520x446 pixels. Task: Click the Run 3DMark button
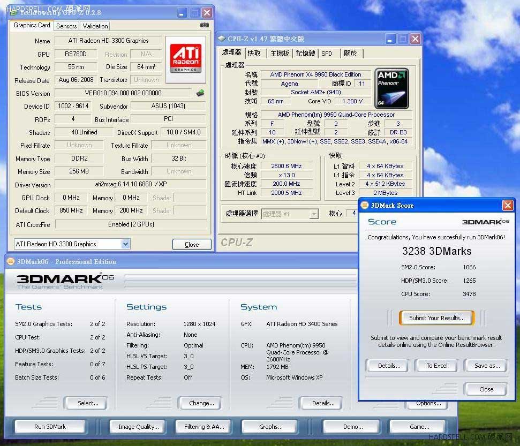(50, 427)
